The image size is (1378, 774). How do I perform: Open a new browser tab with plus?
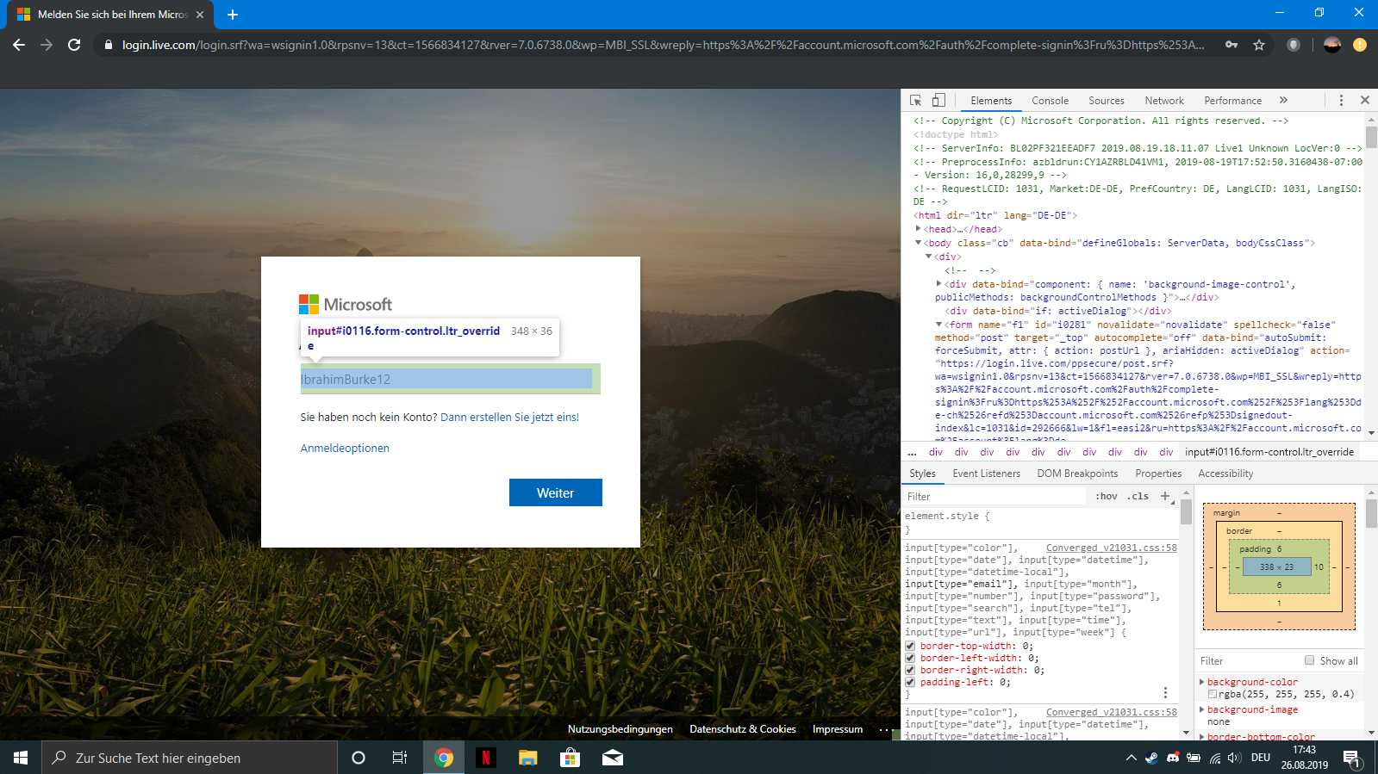(x=233, y=15)
